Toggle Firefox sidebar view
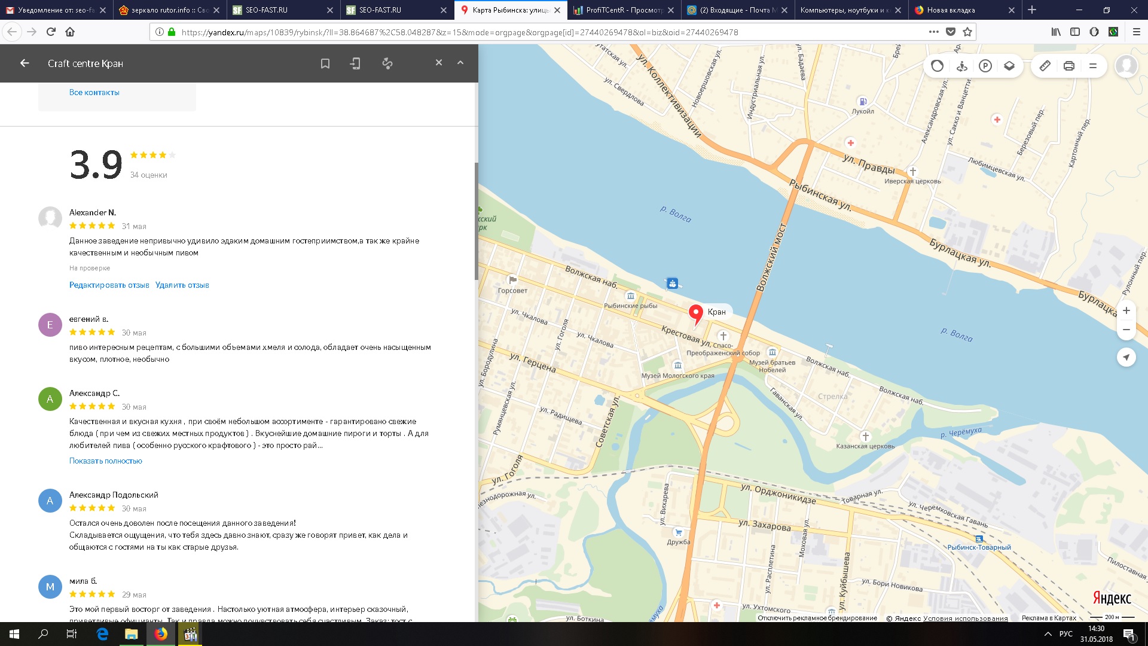Viewport: 1148px width, 646px height. [1075, 32]
